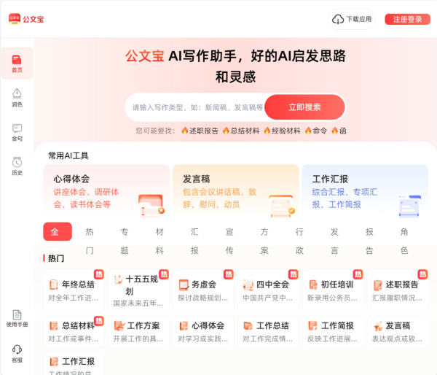The image size is (437, 375).
Task: Click the 工作汇报 item icon in list
Action: point(54,362)
